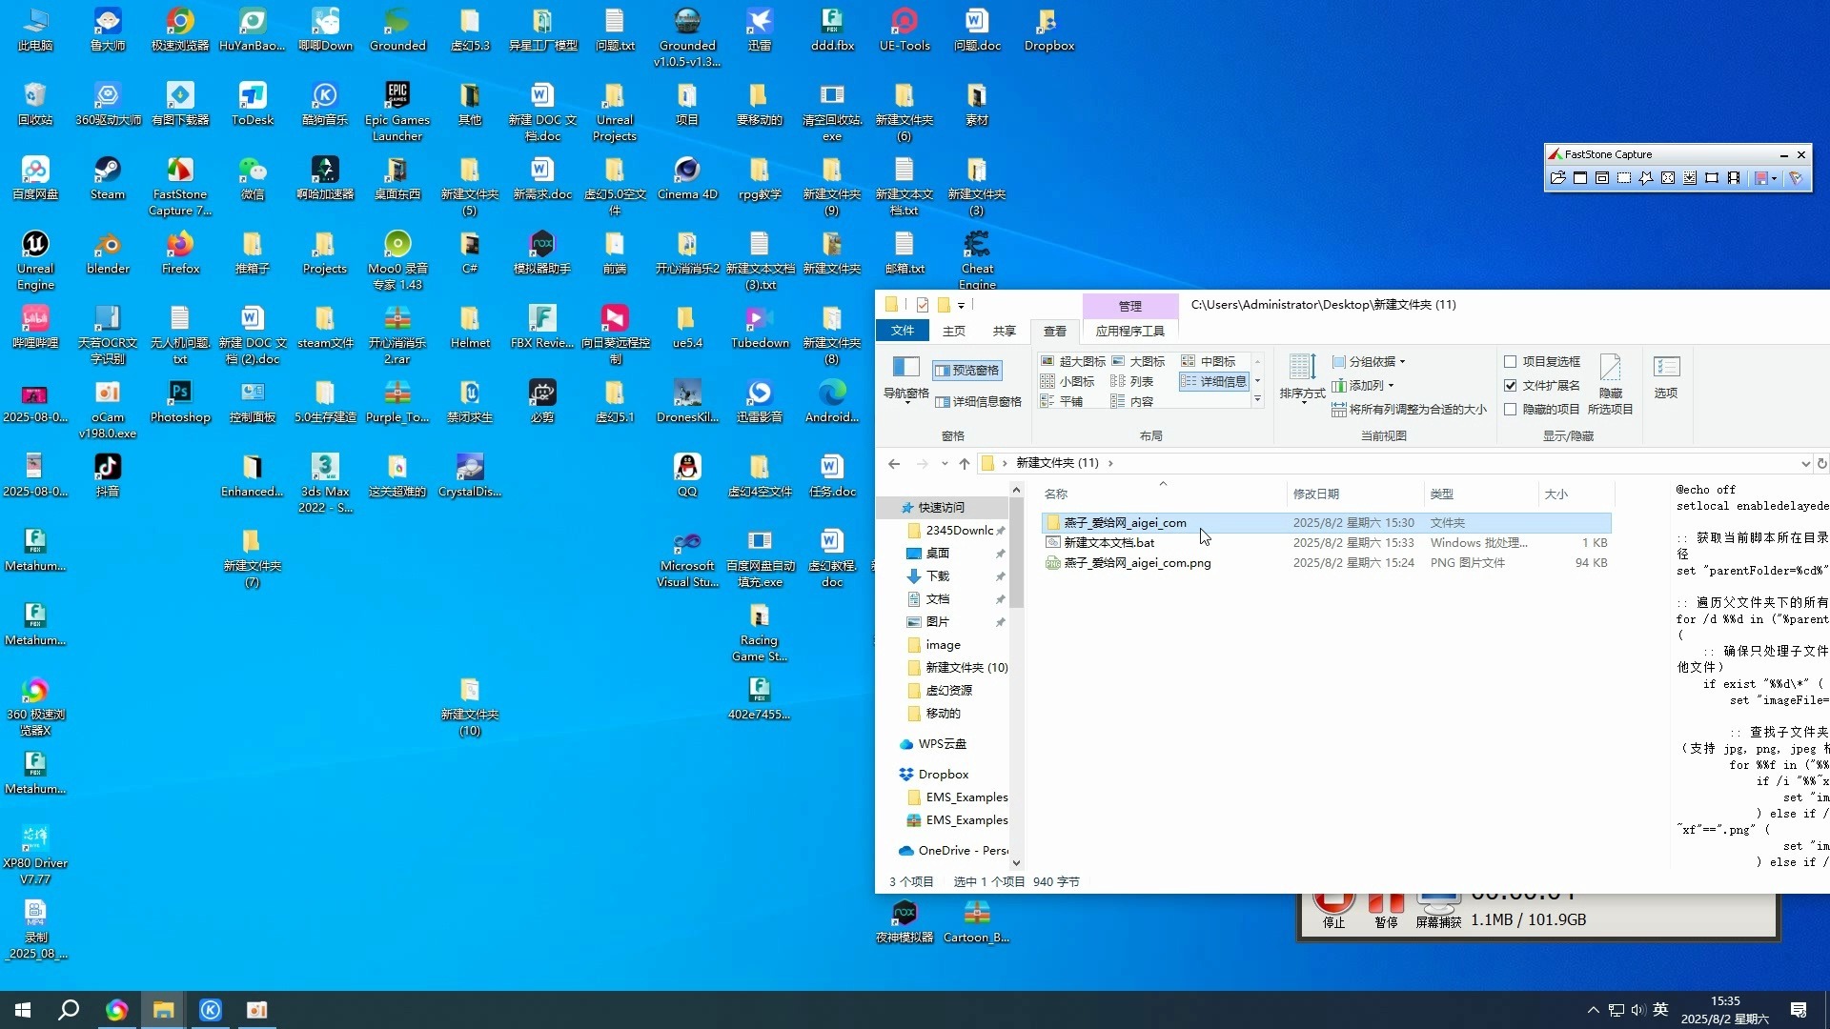
Task: Uncheck the 文件扩展名 checkbox
Action: (1511, 386)
